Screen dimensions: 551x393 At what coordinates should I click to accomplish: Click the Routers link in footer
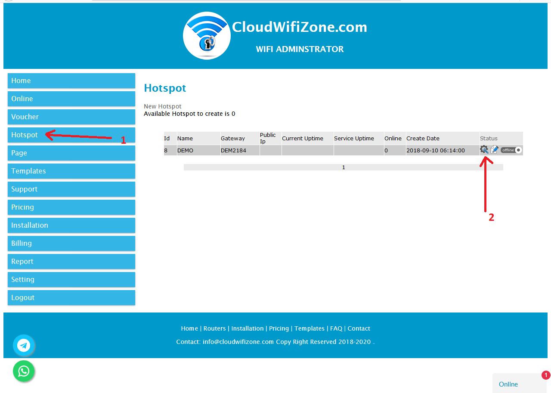pyautogui.click(x=214, y=328)
